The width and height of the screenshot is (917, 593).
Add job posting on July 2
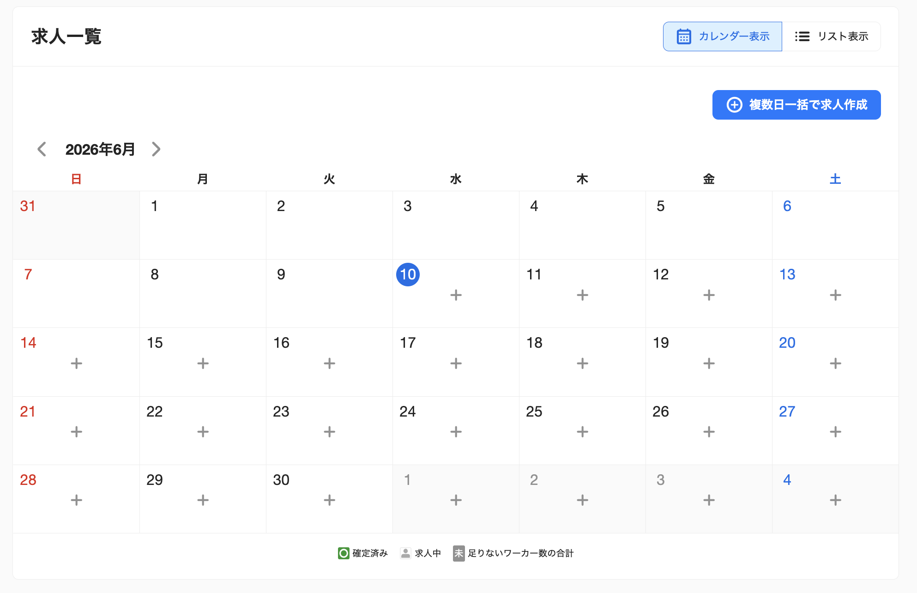click(582, 500)
